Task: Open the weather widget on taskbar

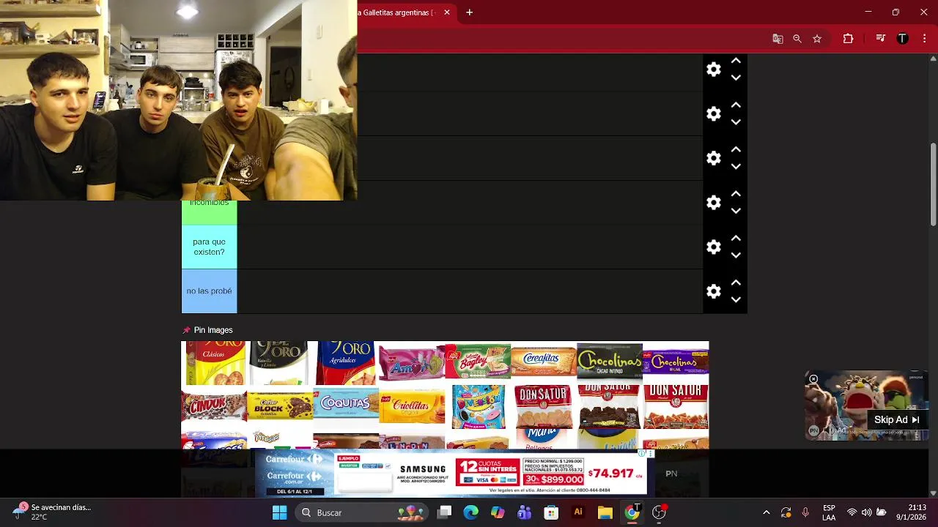Action: click(51, 512)
